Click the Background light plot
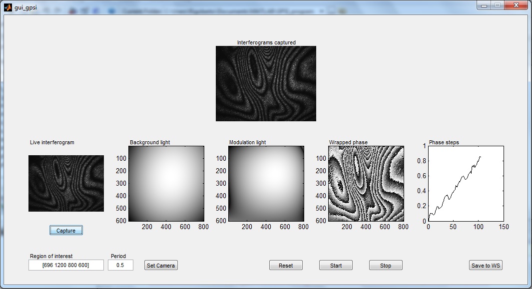Screen dimensions: 532x289 point(166,183)
